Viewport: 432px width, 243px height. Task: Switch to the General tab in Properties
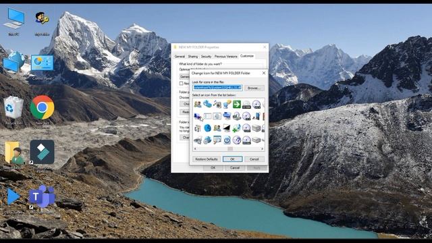180,56
